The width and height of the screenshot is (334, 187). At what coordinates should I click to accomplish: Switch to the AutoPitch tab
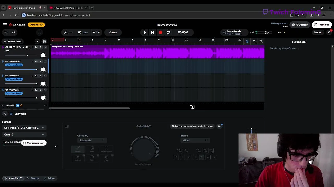(x=13, y=178)
